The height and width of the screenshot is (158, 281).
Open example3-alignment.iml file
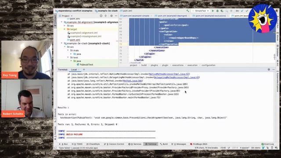83,33
